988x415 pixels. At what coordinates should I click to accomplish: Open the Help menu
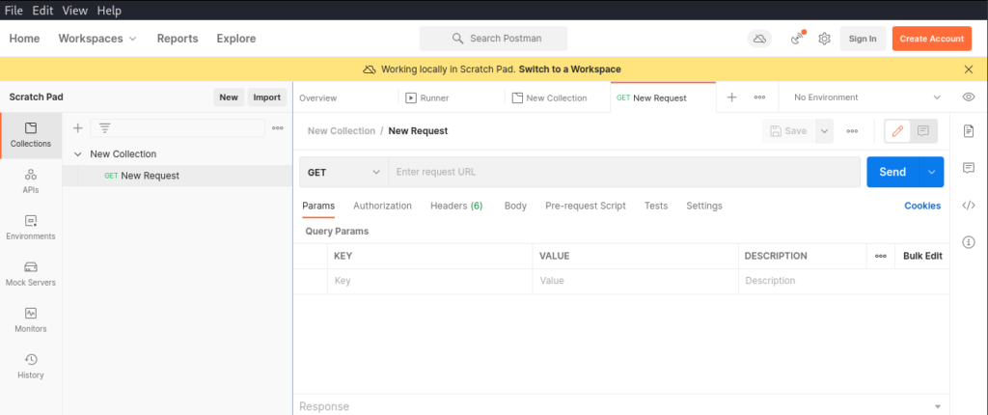109,11
